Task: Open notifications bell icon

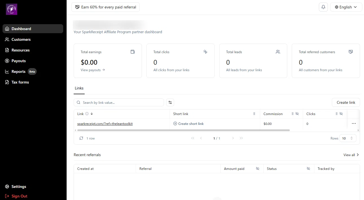Action: click(x=323, y=7)
